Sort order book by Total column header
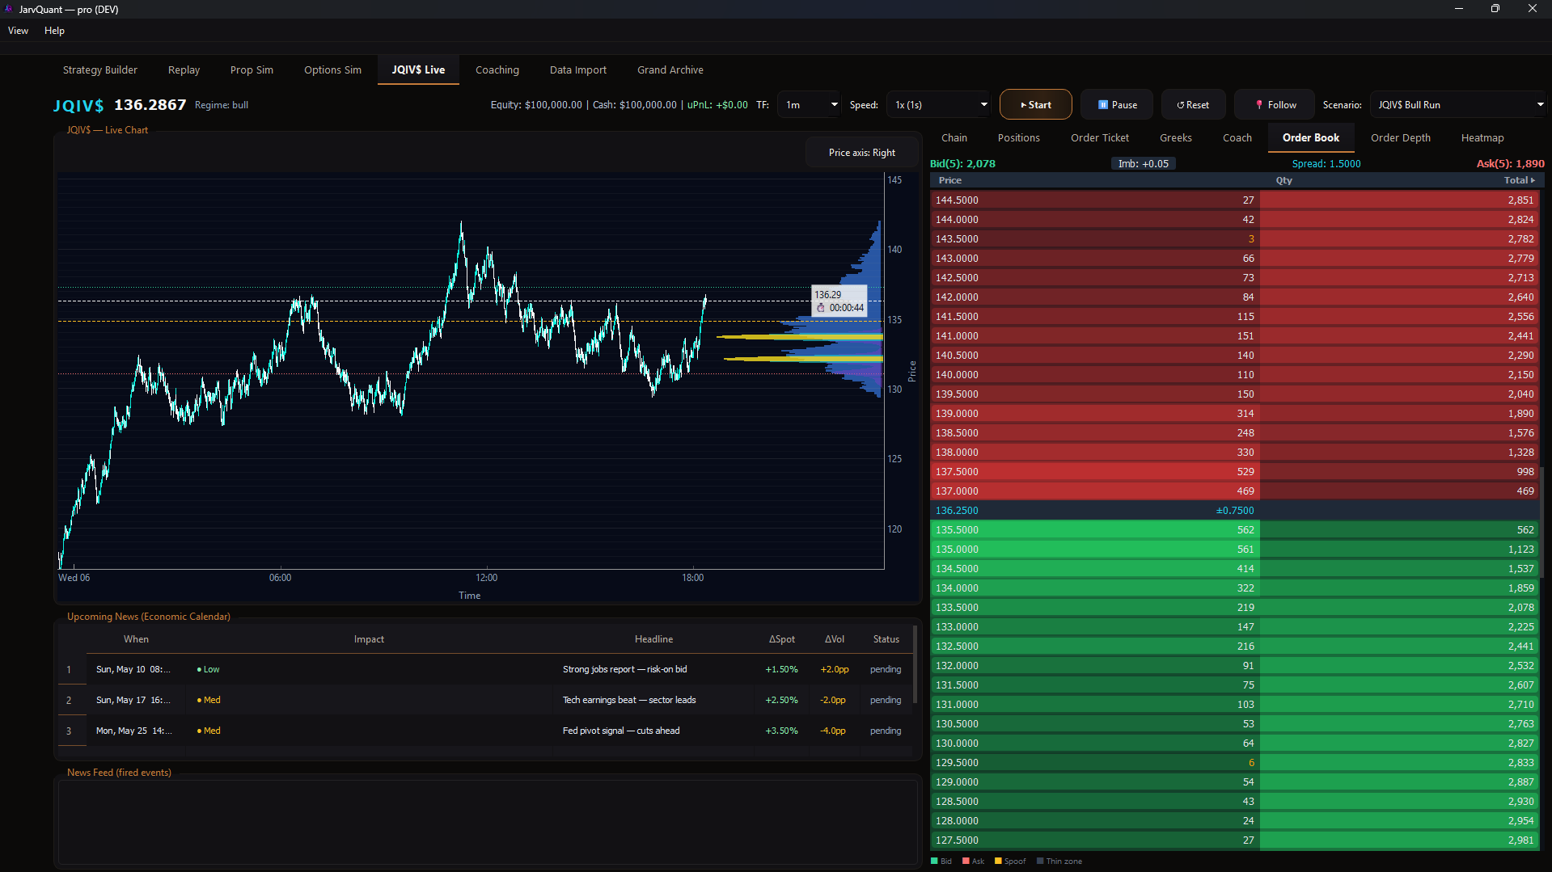This screenshot has width=1552, height=872. coord(1519,180)
